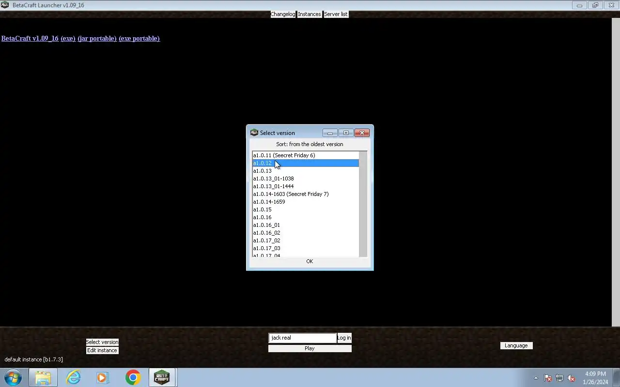Click the (jar portable) link

pyautogui.click(x=97, y=38)
